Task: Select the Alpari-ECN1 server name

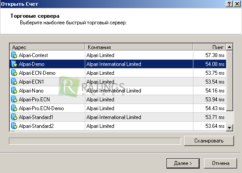Action: pos(31,81)
